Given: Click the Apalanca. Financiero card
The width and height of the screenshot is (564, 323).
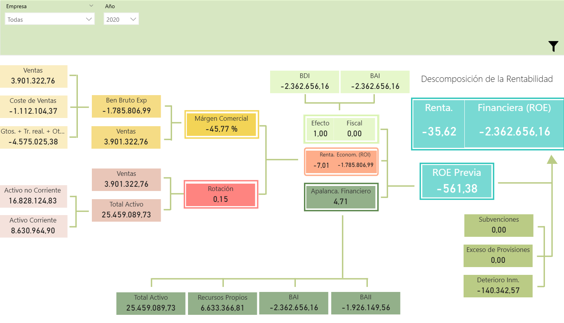Looking at the screenshot, I should 341,197.
